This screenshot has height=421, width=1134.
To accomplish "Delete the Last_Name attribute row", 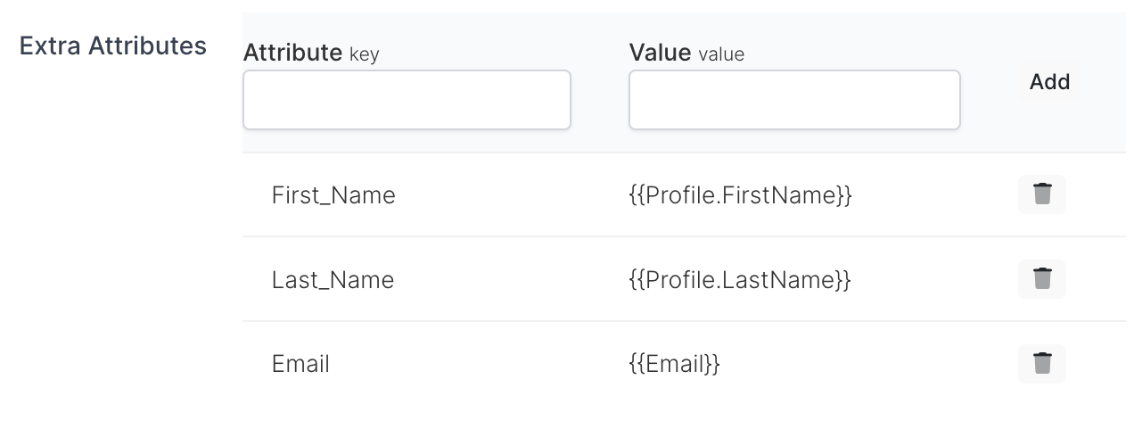I will point(1041,279).
